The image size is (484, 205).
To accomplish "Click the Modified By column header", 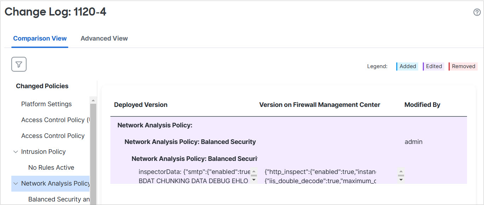I will point(422,105).
